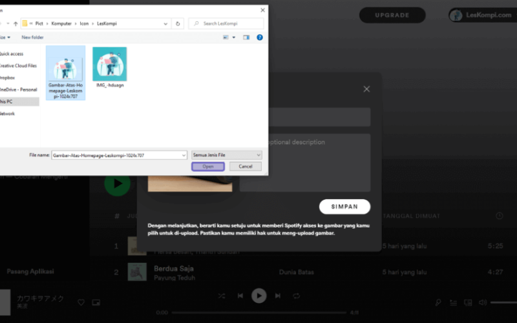Click the volume slider

pyautogui.click(x=503, y=302)
